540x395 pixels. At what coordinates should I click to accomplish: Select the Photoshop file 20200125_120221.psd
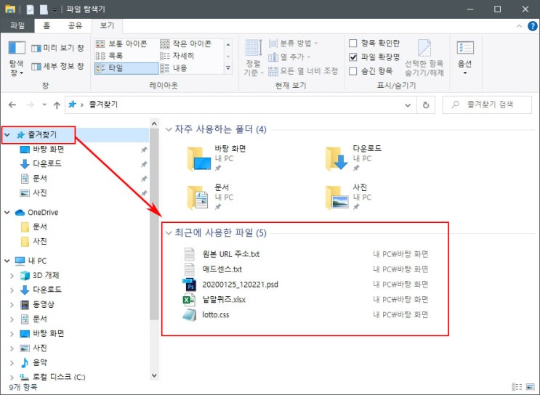[x=240, y=285]
